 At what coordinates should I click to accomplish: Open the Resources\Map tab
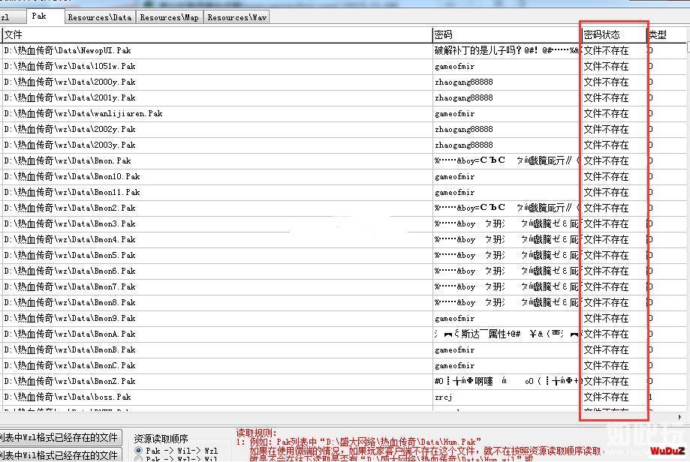(170, 17)
